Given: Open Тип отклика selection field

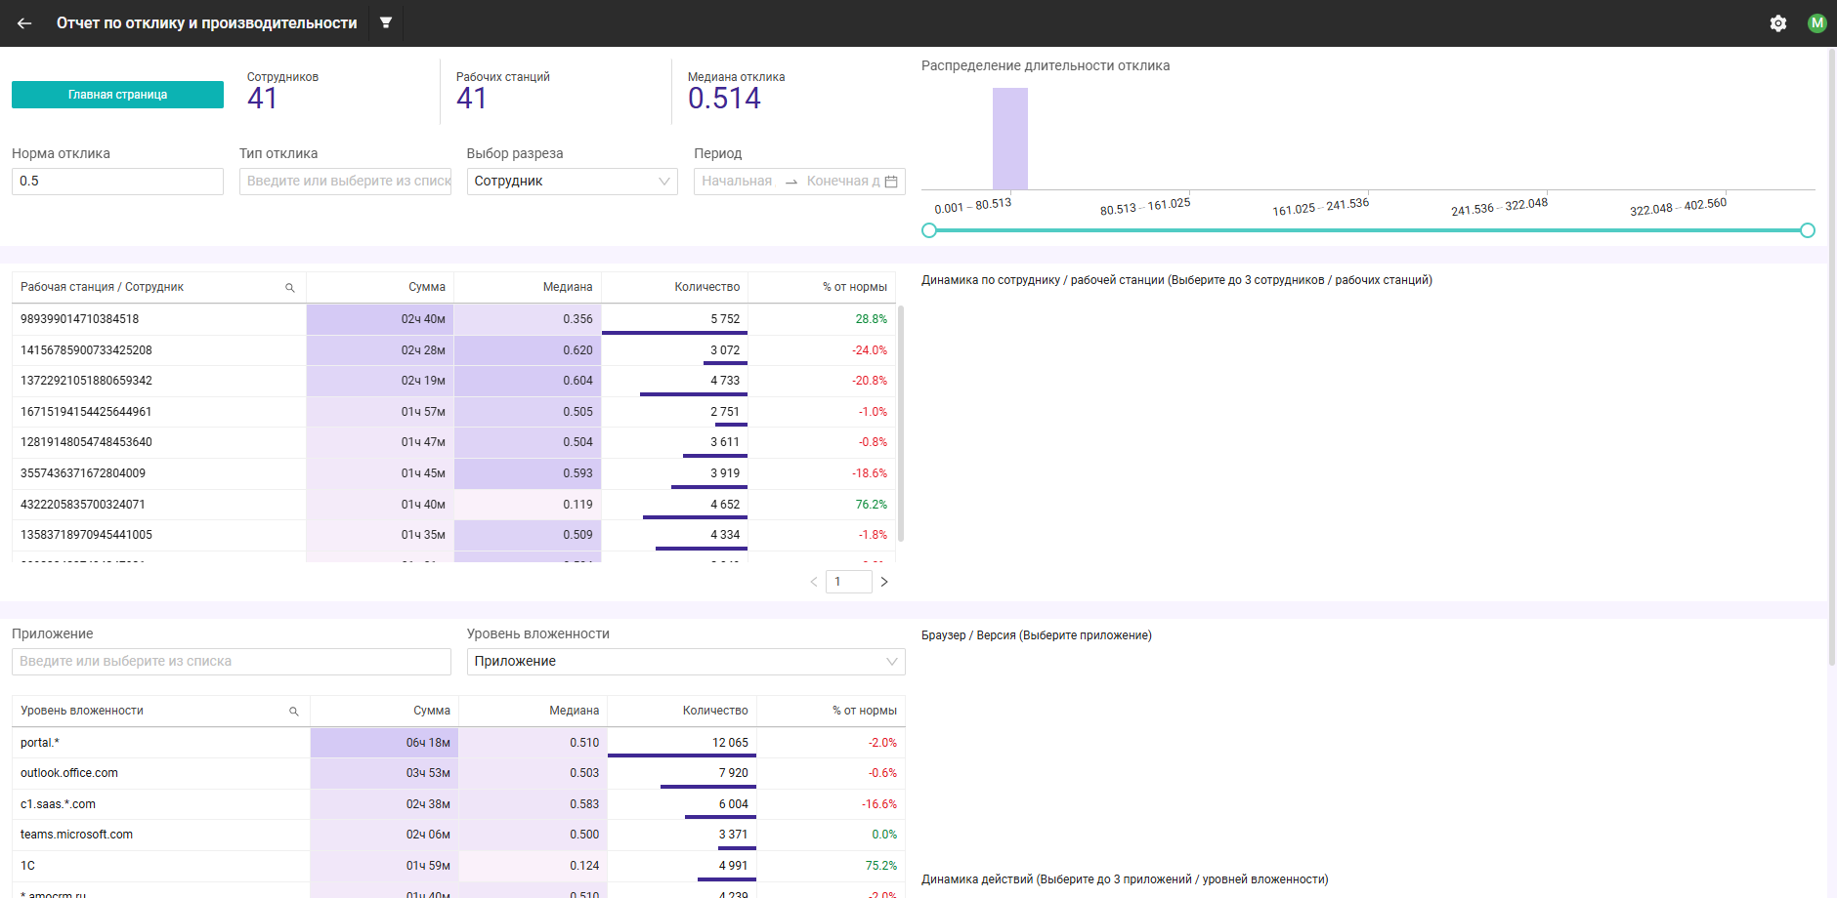Looking at the screenshot, I should (x=345, y=182).
